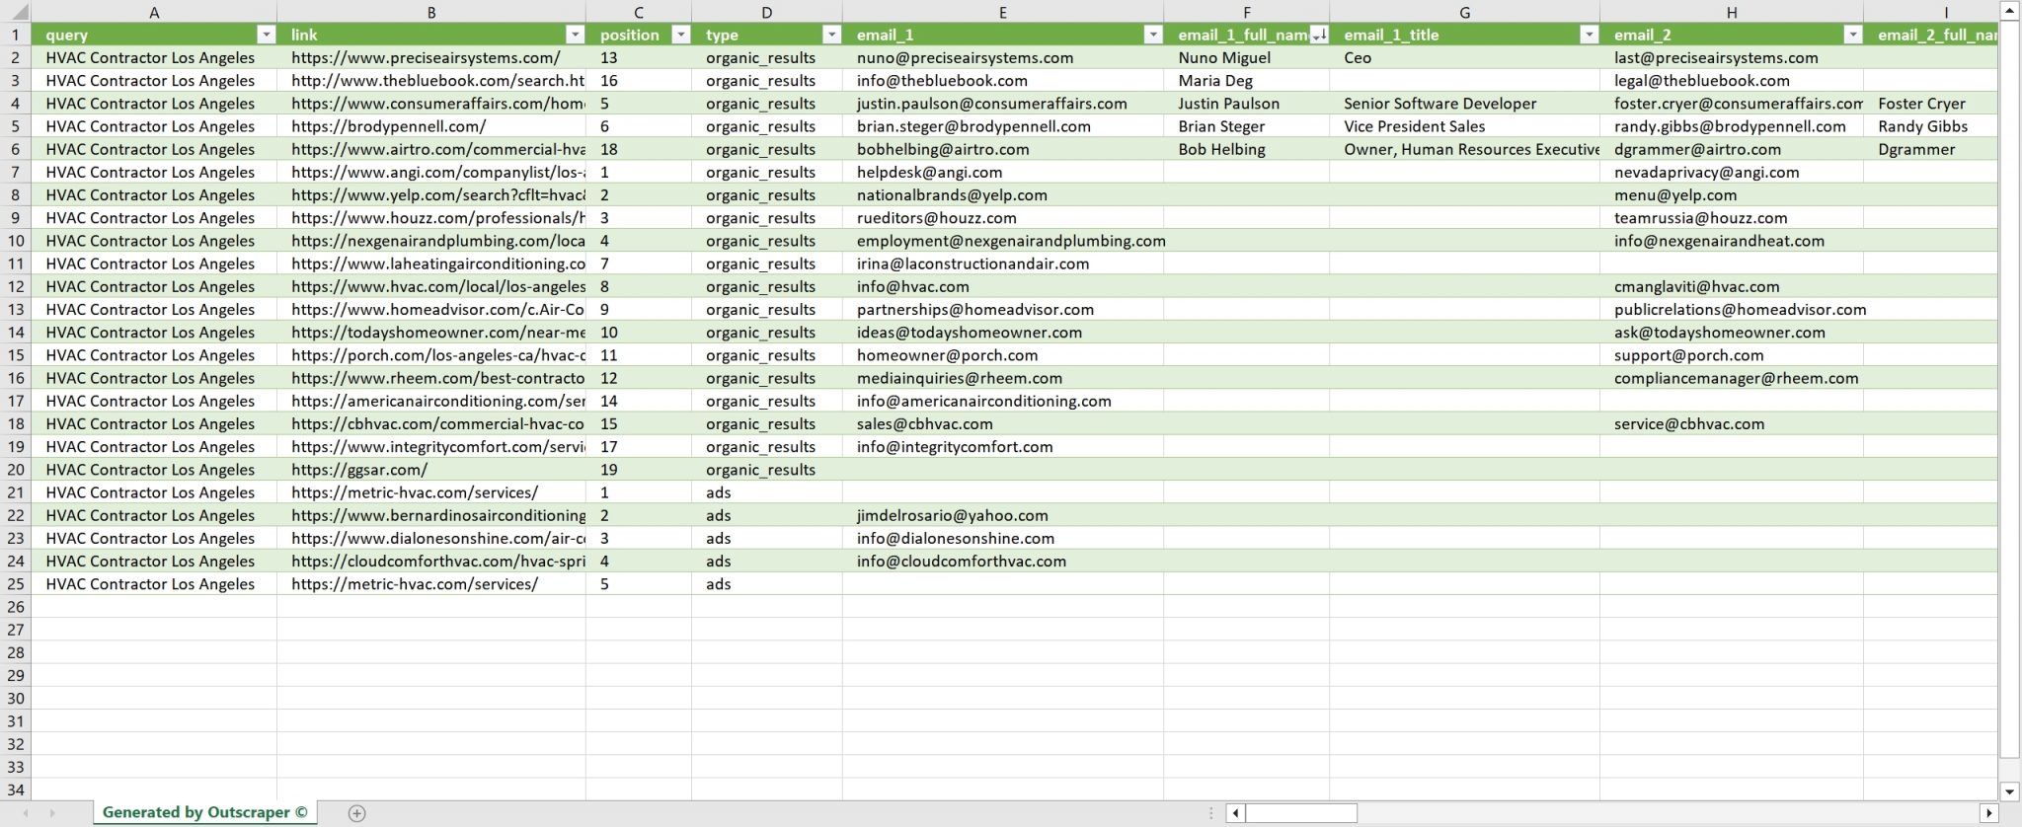
Task: Select cell with https://www.preciseairsystems.com/ link
Action: pos(431,57)
